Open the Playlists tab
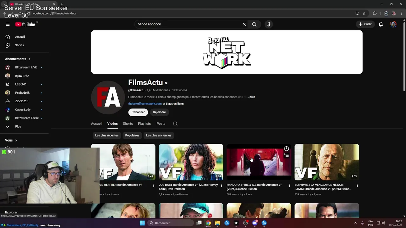406x228 pixels. click(x=144, y=124)
